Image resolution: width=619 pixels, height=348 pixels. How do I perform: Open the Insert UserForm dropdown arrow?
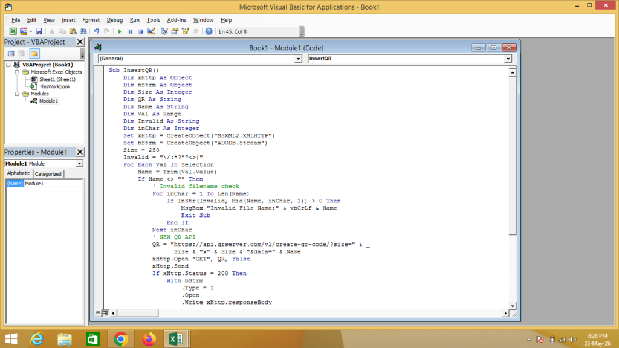point(31,31)
